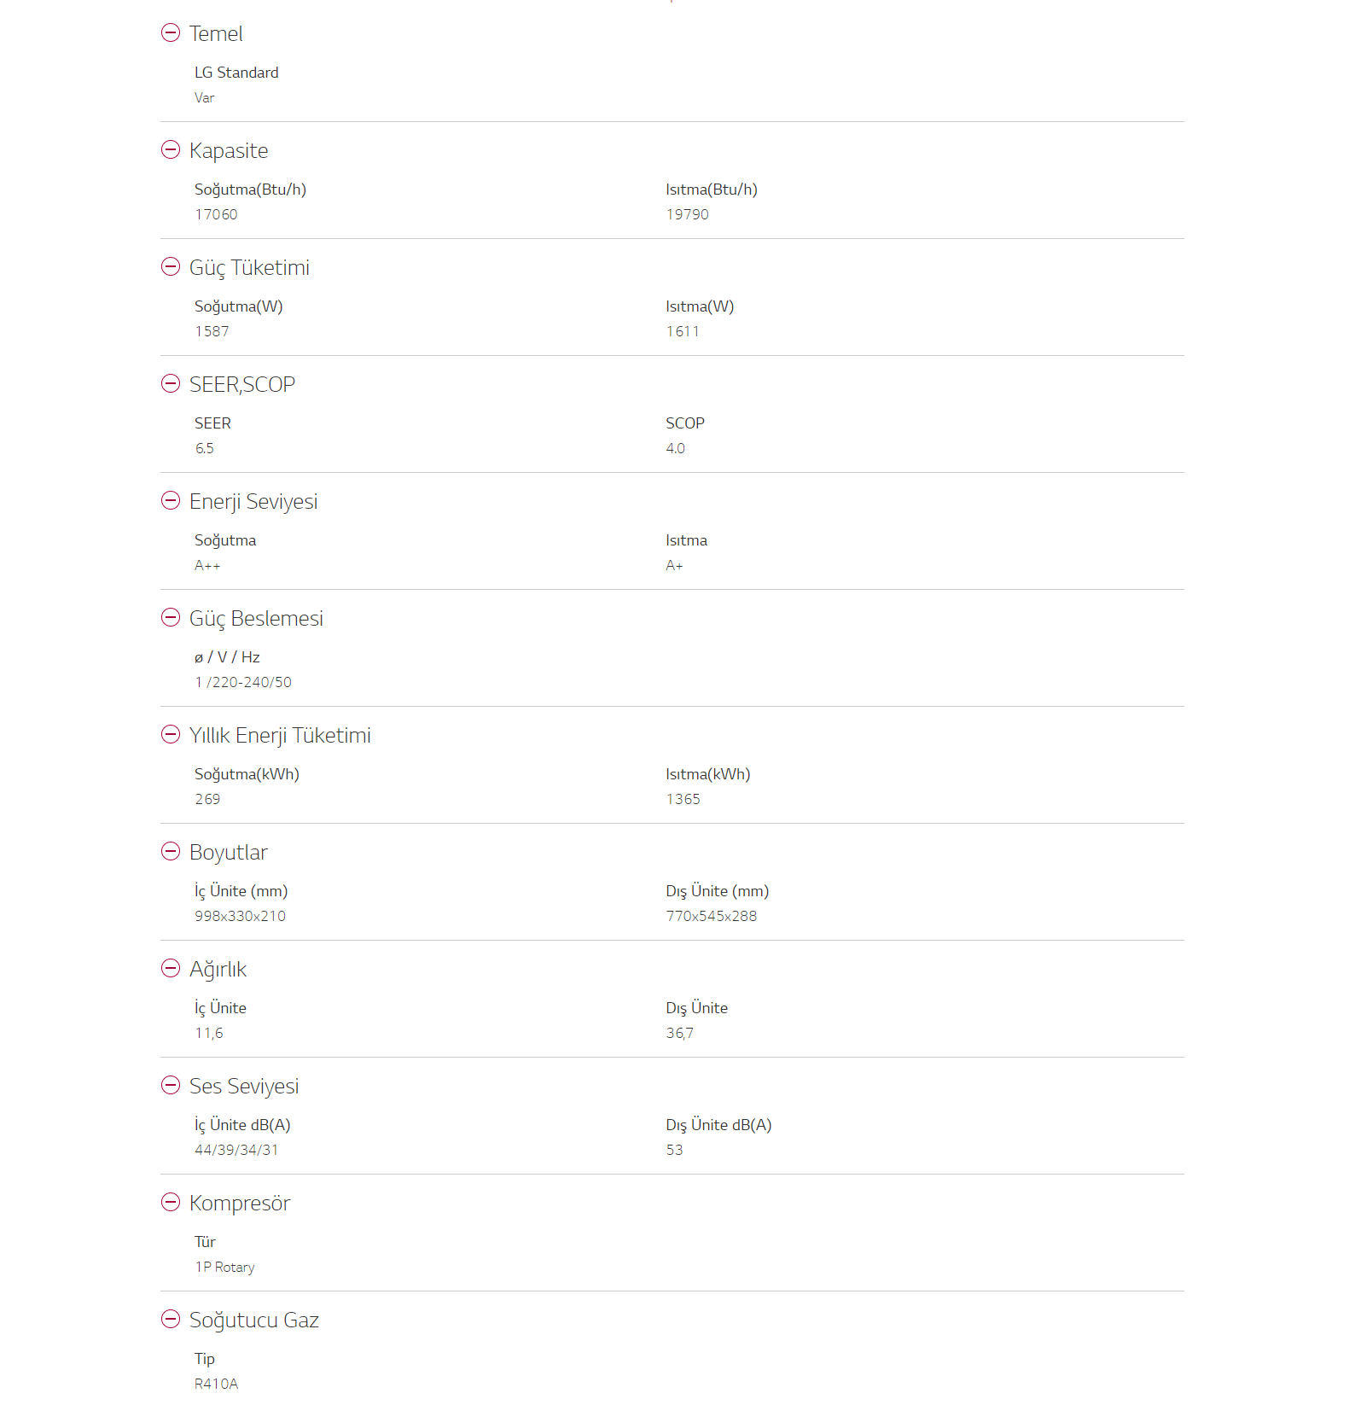Click the Yıllık Enerji Tüketimi heading
This screenshot has height=1405, width=1355.
[280, 736]
